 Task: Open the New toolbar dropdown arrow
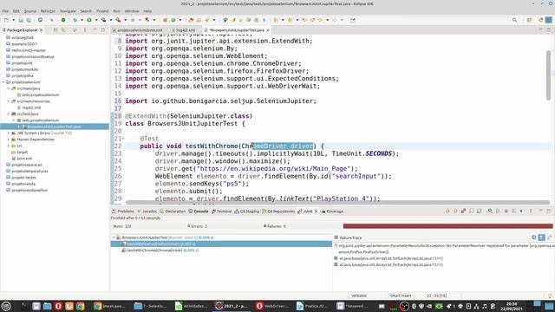pyautogui.click(x=13, y=20)
